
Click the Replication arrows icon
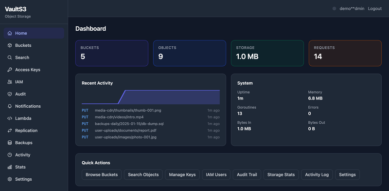pos(10,131)
